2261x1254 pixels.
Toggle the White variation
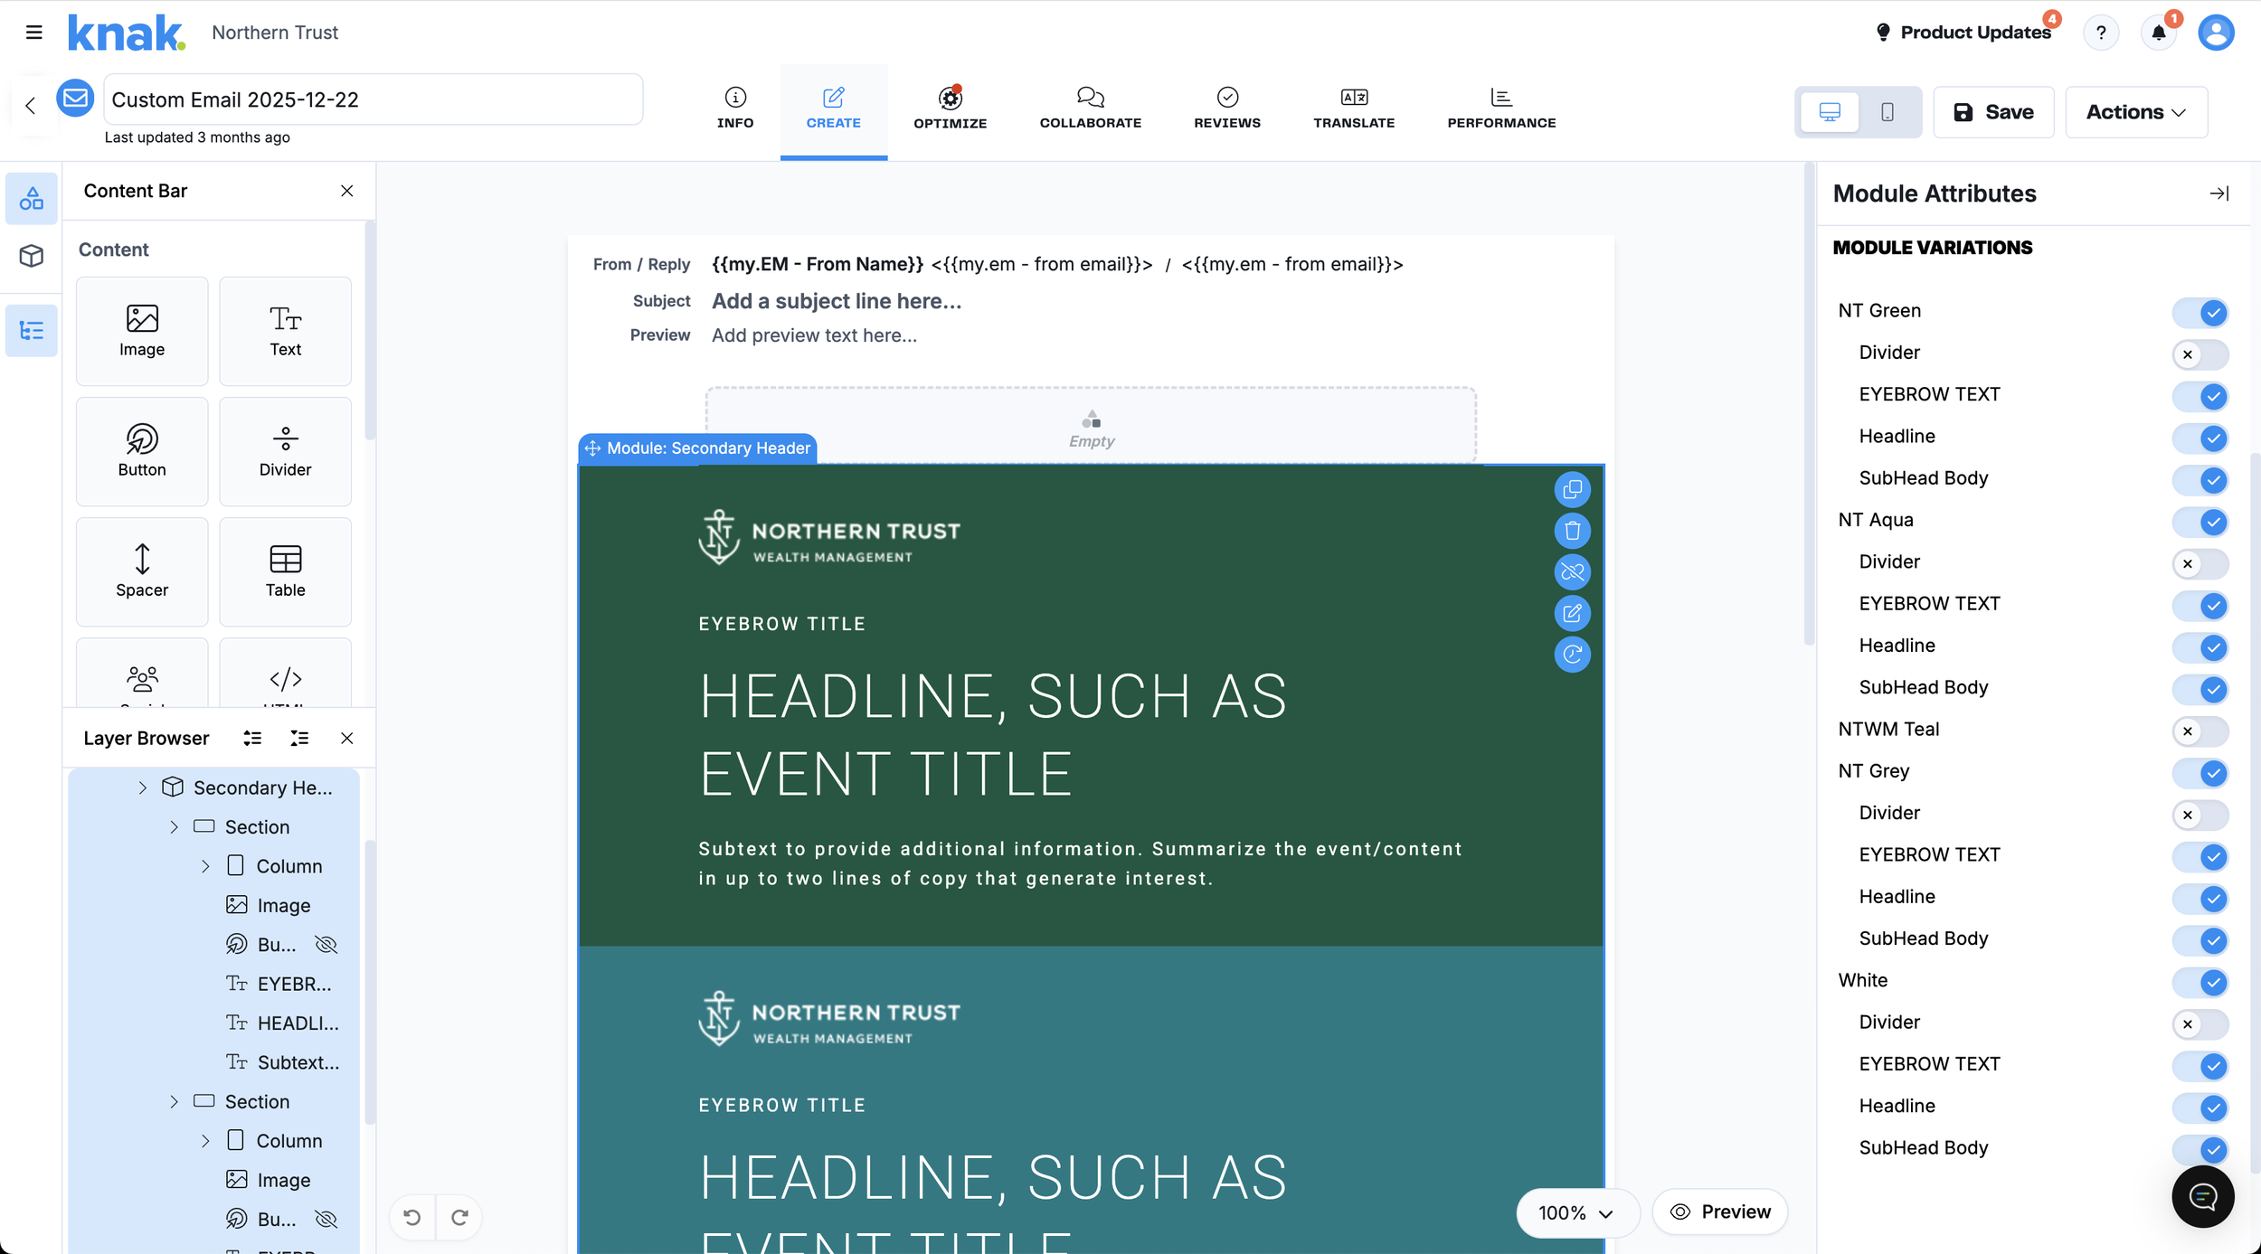2200,982
